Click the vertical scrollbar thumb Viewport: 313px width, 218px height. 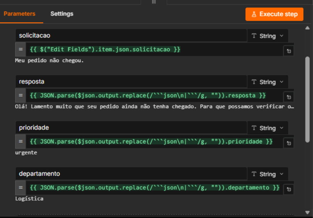pyautogui.click(x=307, y=100)
